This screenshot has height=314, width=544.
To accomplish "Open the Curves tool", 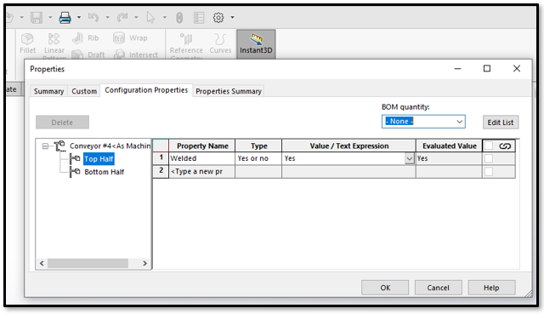I will 220,43.
